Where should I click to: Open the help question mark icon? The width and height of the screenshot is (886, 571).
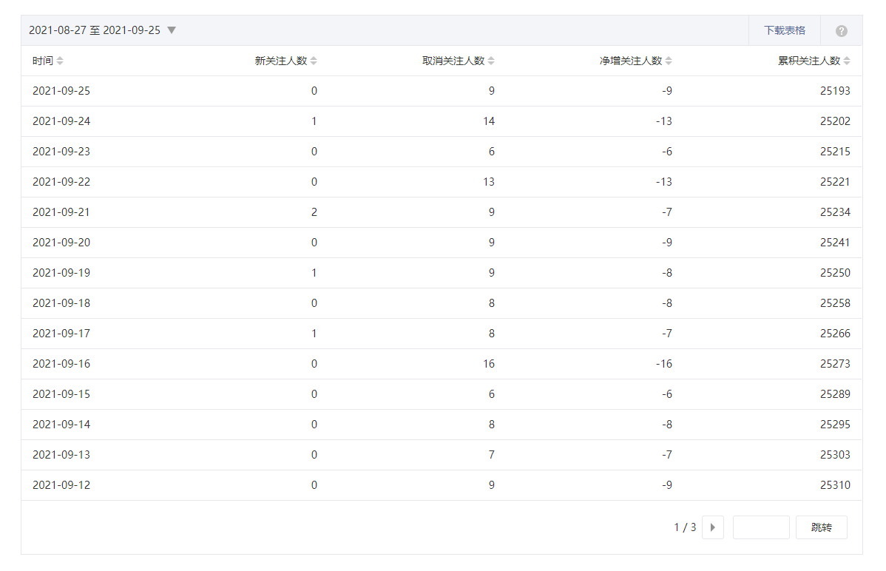pos(841,31)
